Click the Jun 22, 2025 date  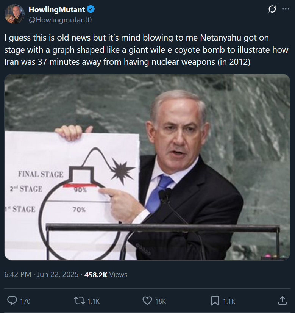(58, 274)
